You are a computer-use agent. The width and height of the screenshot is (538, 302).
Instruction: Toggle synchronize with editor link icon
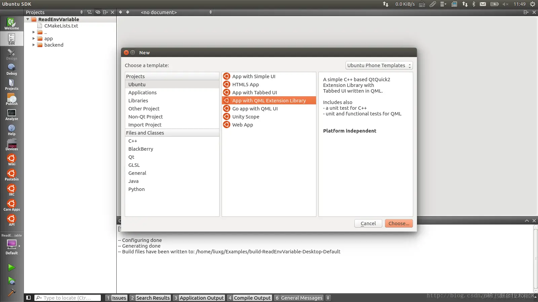click(x=98, y=12)
